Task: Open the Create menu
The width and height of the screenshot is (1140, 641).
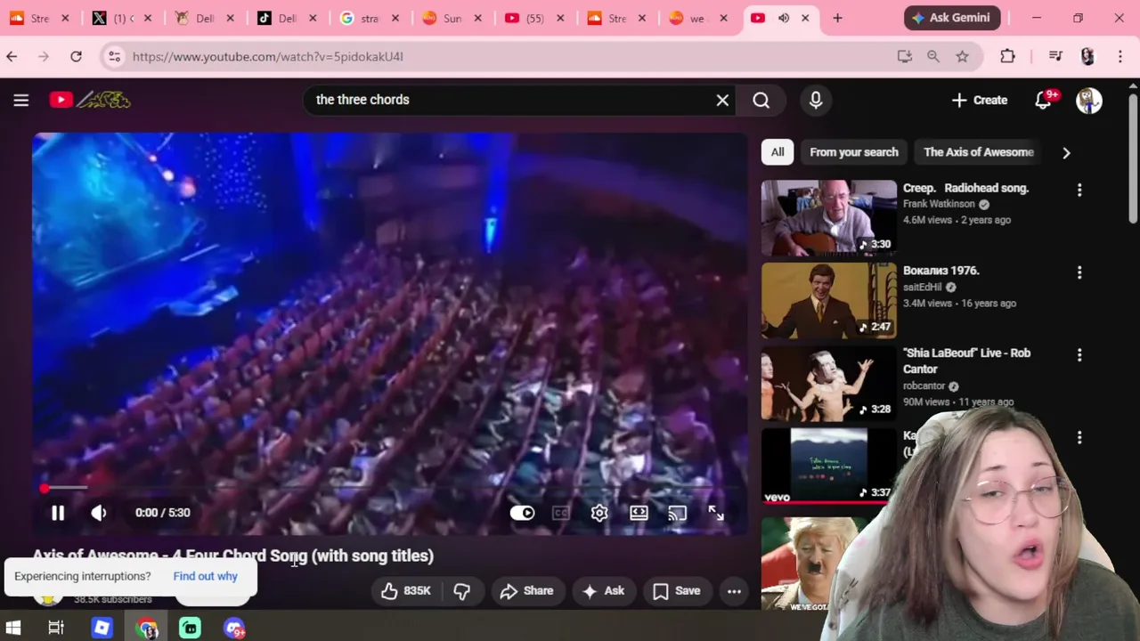Action: [x=980, y=100]
